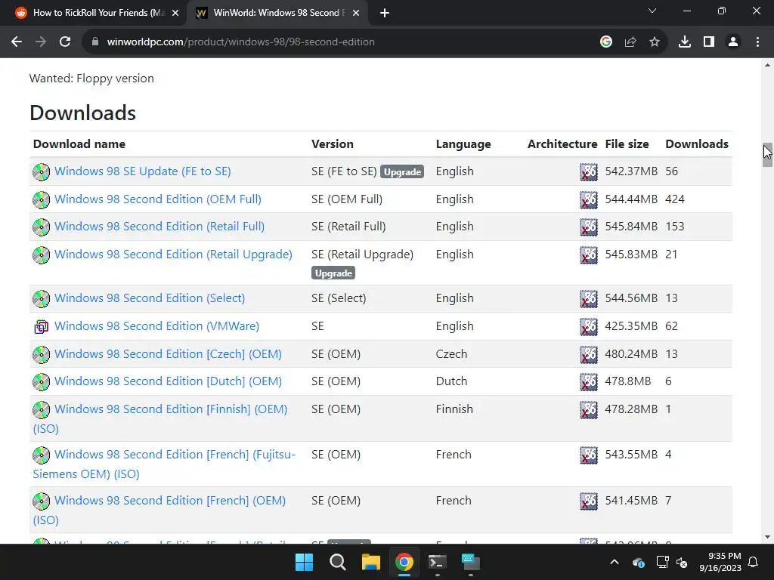Open the tab search chevron
774x580 pixels.
click(x=652, y=11)
